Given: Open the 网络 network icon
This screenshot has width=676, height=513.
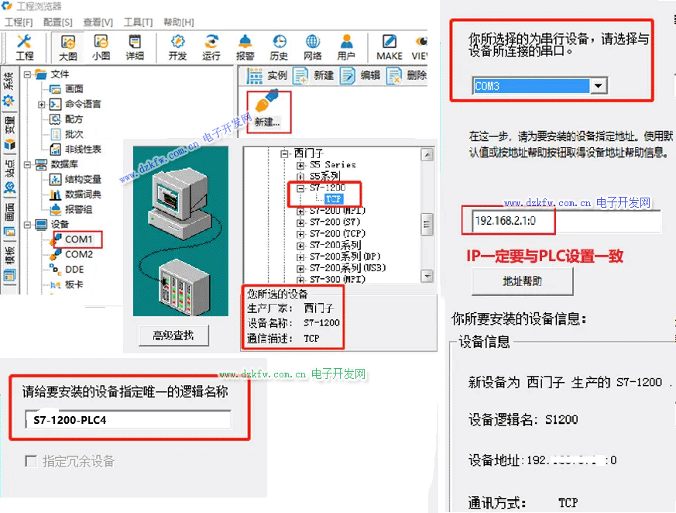Looking at the screenshot, I should point(313,47).
